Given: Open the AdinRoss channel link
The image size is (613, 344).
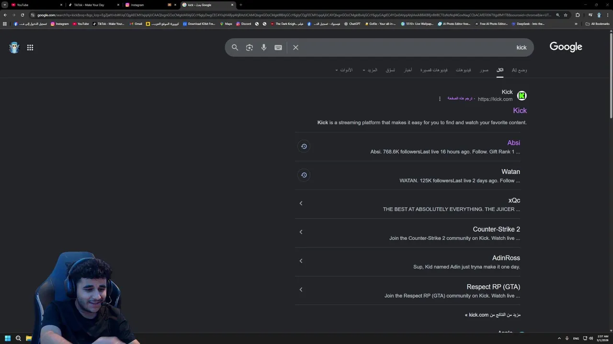Looking at the screenshot, I should [506, 258].
